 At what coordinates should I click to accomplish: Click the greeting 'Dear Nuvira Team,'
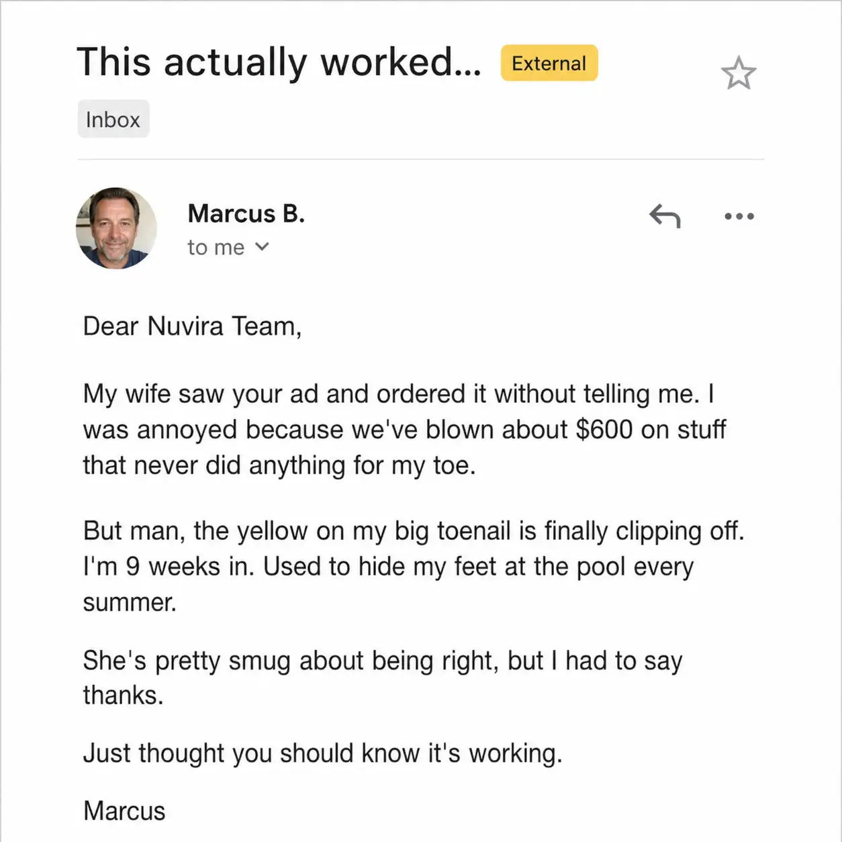192,326
